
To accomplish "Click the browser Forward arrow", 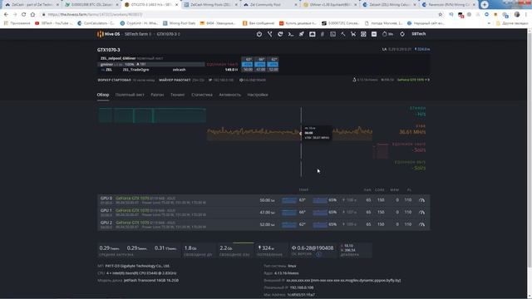I will (15, 15).
